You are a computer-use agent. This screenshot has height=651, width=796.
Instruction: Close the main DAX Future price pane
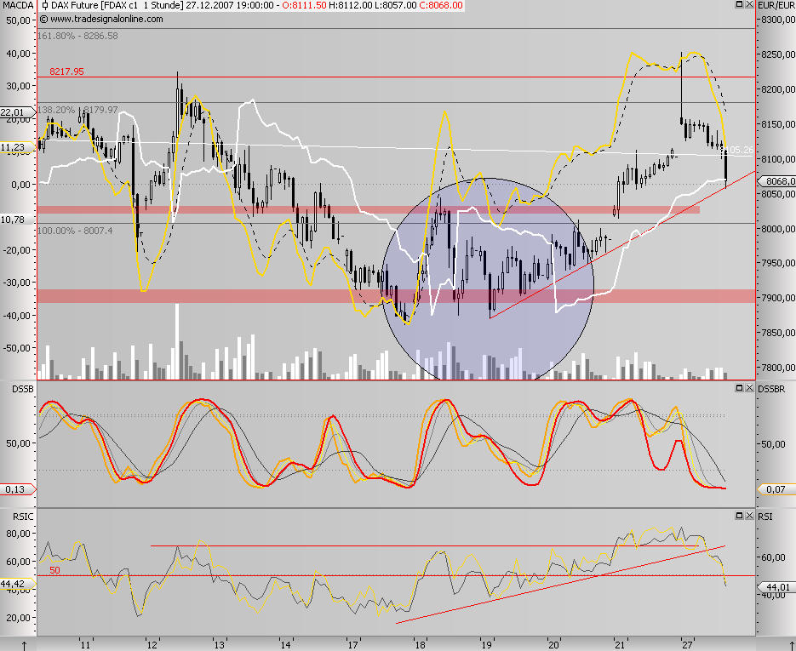[749, 4]
